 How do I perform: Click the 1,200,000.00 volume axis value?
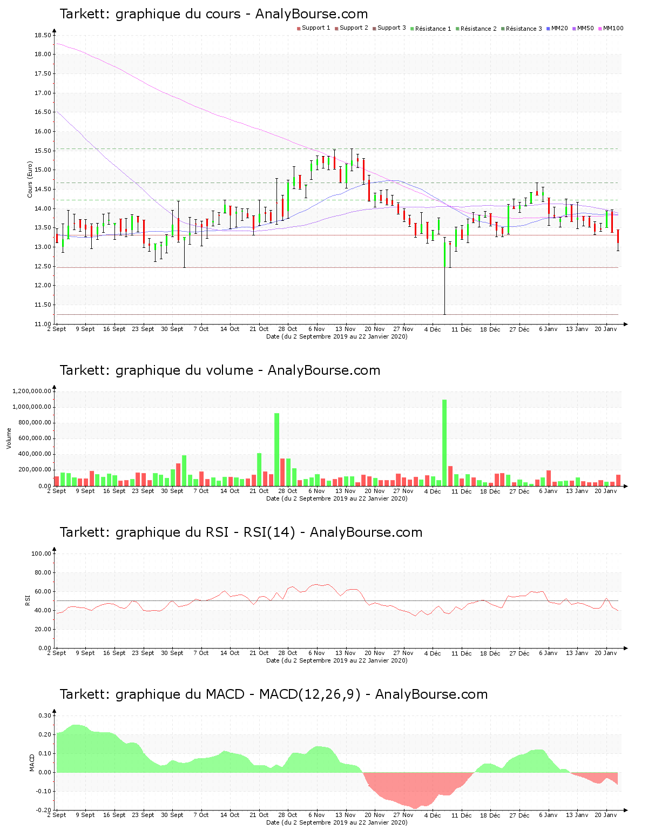click(x=32, y=391)
